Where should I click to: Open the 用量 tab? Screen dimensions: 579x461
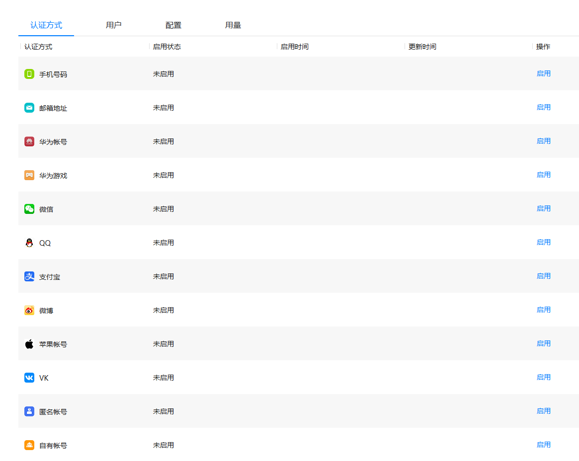[x=233, y=25]
